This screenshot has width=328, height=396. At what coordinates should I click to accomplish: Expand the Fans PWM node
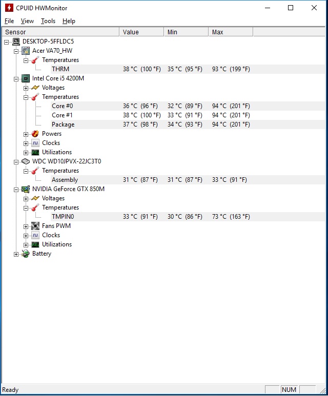pyautogui.click(x=26, y=226)
